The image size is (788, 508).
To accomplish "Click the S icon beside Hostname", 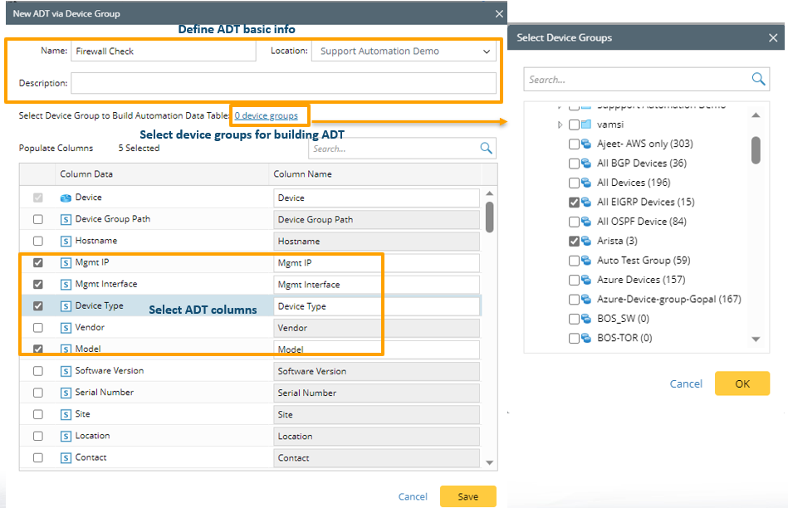I will [x=66, y=242].
